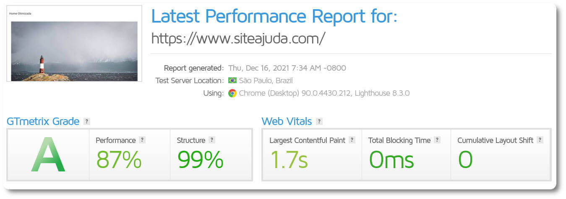Viewport: 566px width, 199px height.
Task: Click the 0ms Total Blocking Time value
Action: (391, 159)
